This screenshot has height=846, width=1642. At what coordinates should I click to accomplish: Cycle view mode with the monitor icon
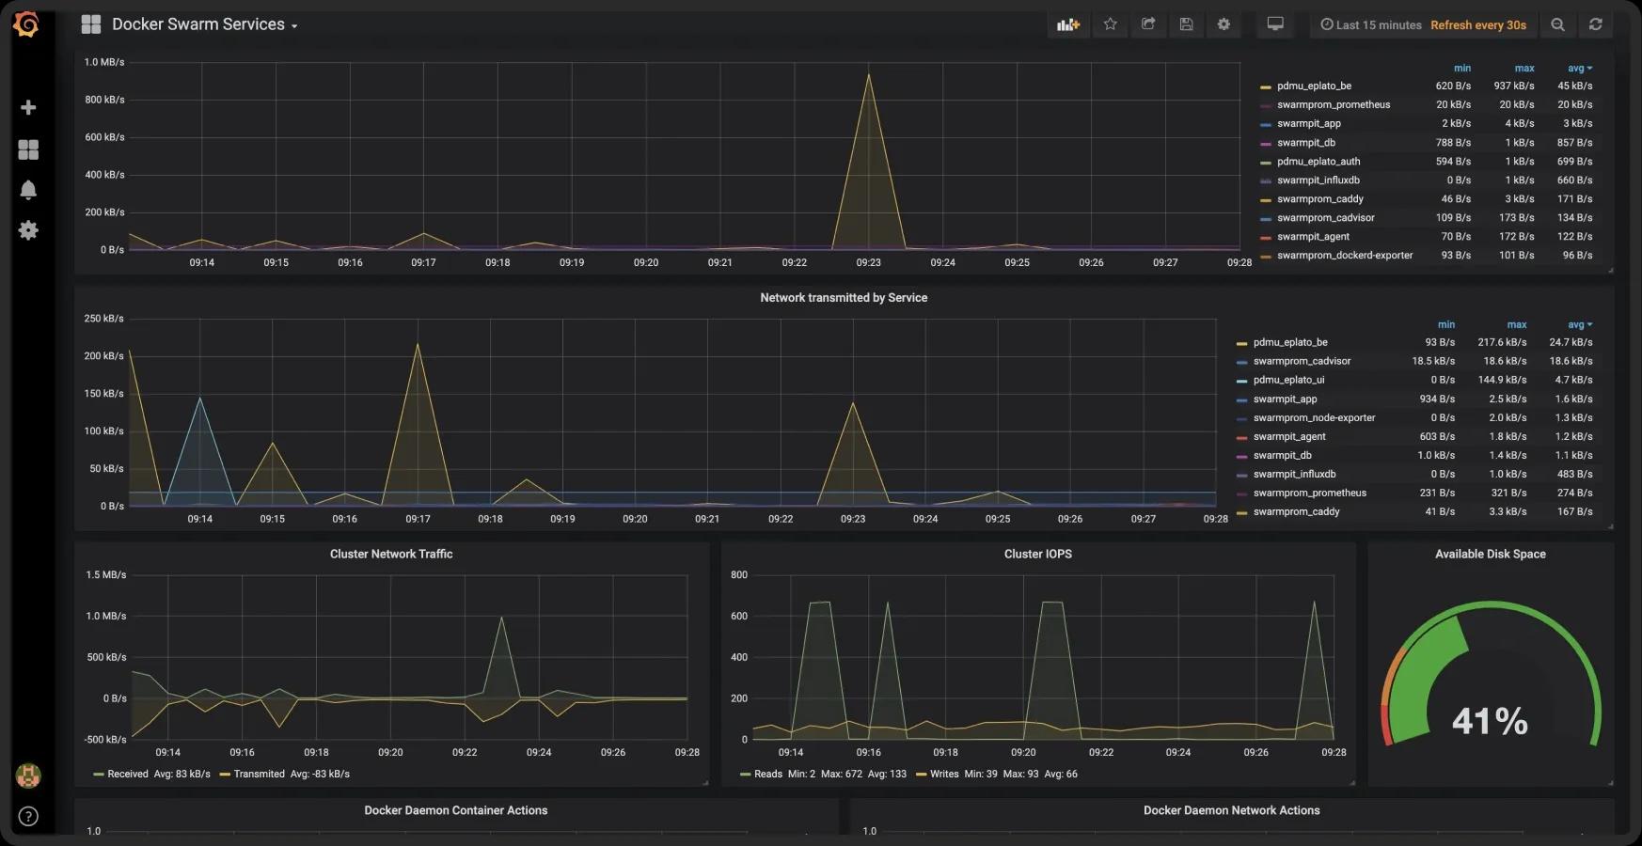(1275, 24)
